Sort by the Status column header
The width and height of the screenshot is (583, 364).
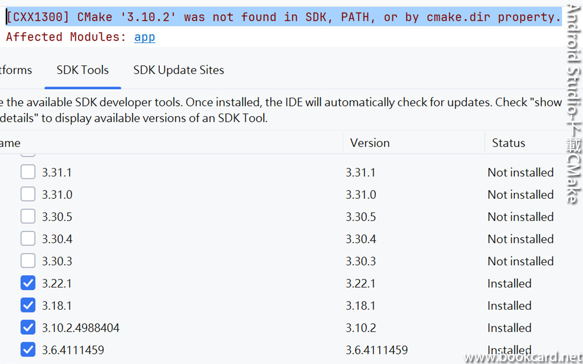(508, 142)
